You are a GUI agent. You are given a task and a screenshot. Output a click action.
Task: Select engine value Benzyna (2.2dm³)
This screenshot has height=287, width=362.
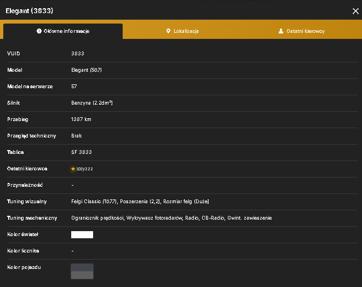(91, 103)
